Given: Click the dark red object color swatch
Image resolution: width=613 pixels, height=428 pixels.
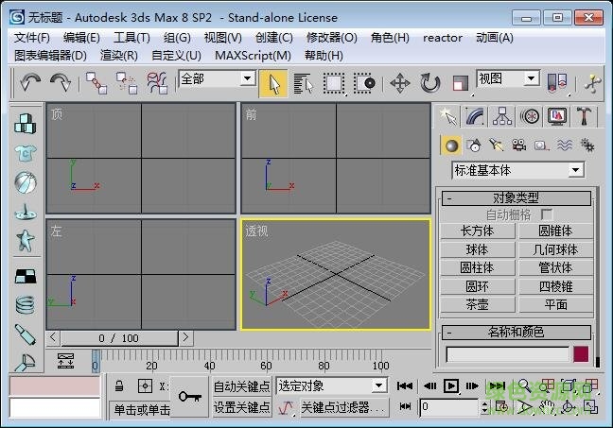Looking at the screenshot, I should [x=581, y=353].
